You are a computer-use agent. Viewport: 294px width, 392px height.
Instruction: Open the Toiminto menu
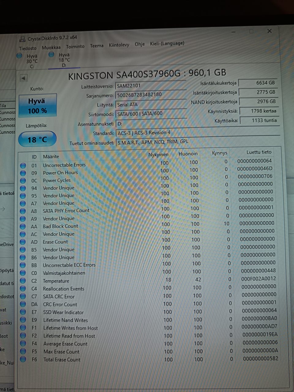click(75, 47)
